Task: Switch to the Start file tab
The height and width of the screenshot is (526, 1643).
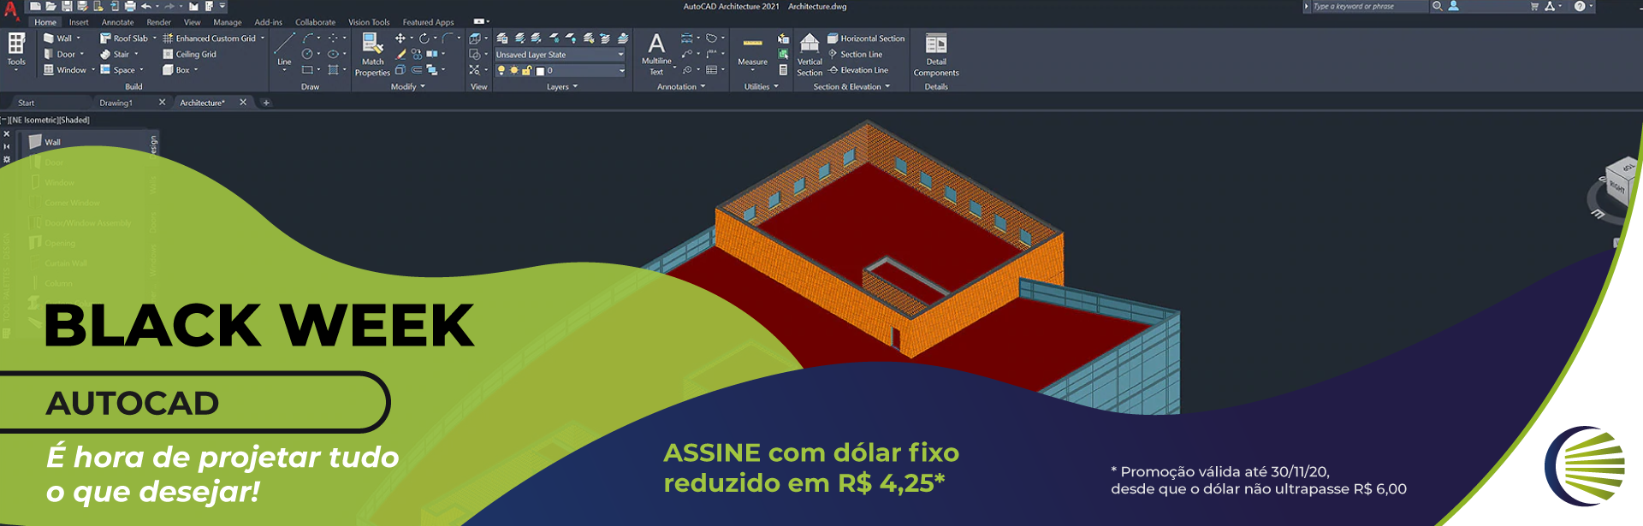Action: 27,103
